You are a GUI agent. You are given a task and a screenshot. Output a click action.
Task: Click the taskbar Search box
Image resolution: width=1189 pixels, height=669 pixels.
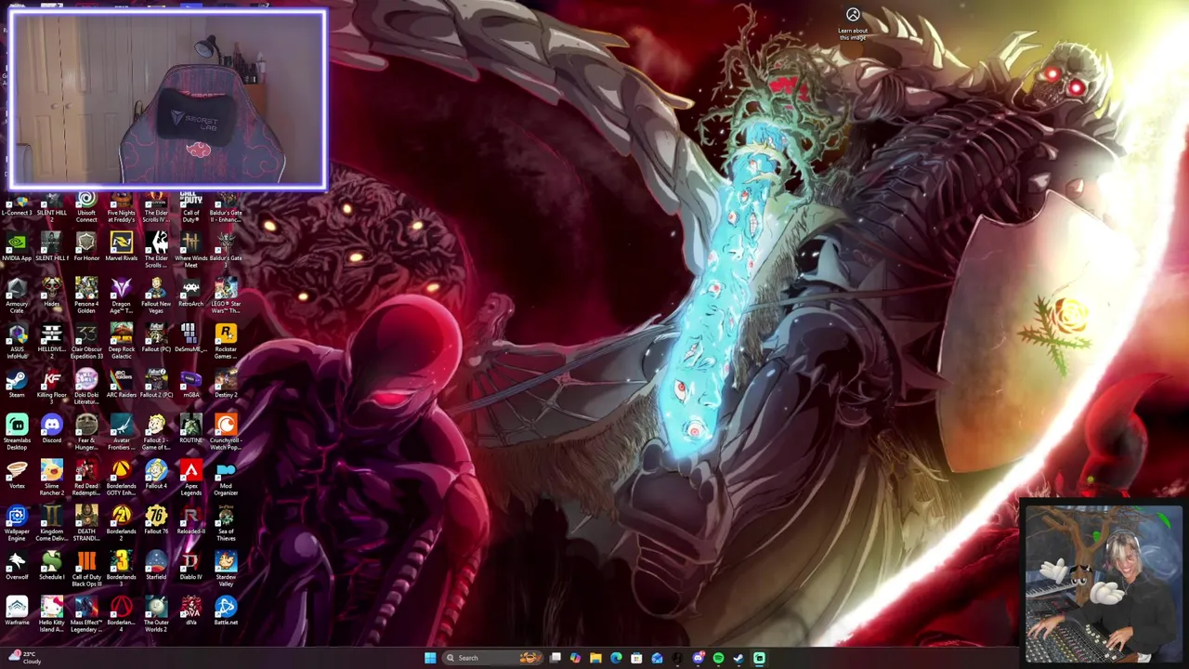[493, 658]
